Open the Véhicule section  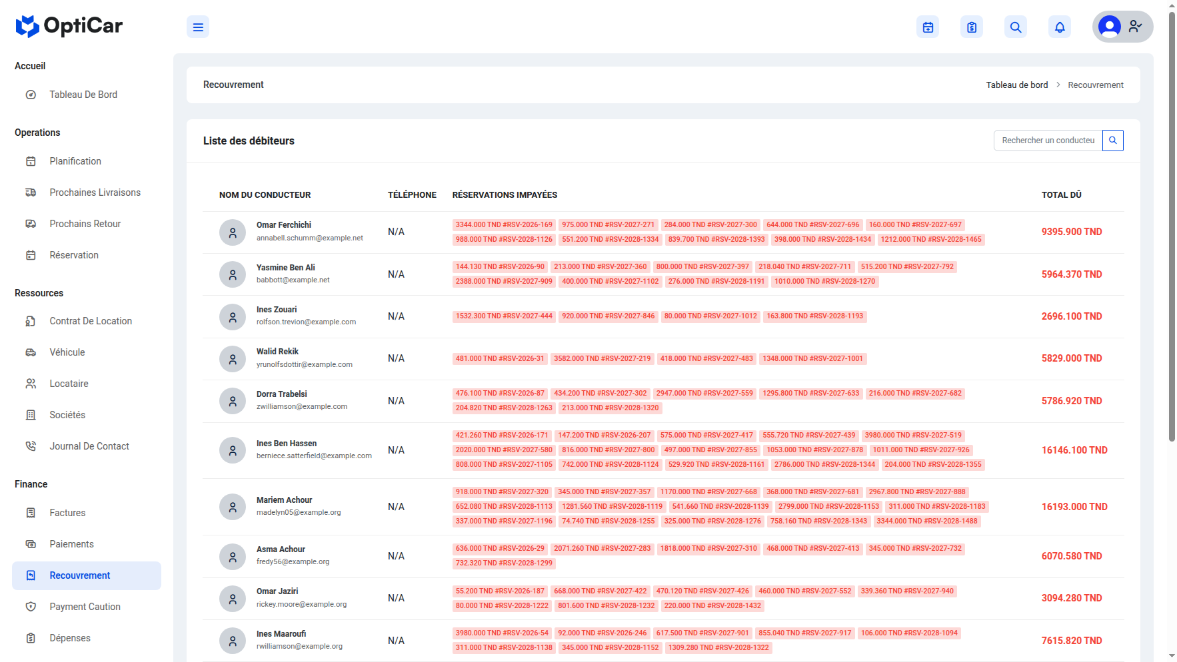[x=87, y=352]
